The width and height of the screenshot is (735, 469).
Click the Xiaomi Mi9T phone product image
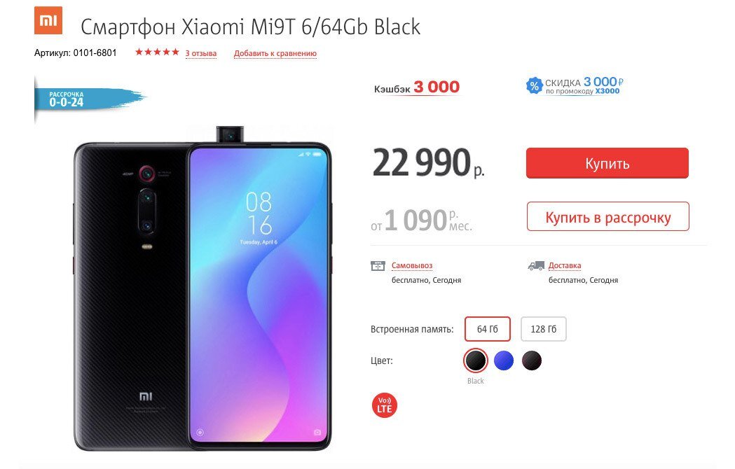[x=202, y=289]
